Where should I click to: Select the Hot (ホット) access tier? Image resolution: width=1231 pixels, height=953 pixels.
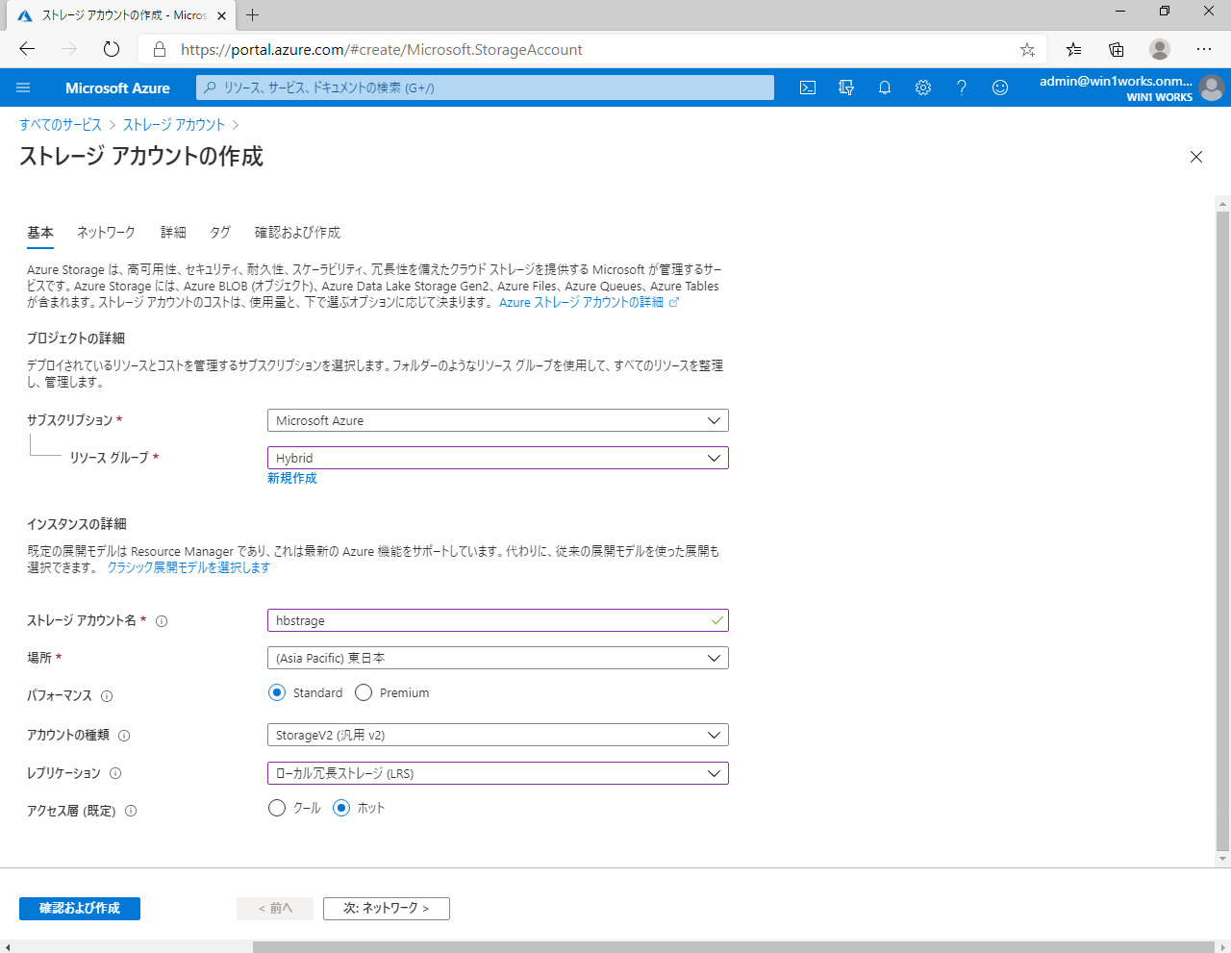340,808
